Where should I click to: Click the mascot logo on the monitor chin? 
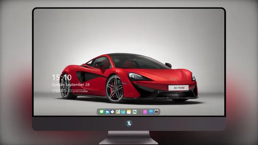[129, 124]
